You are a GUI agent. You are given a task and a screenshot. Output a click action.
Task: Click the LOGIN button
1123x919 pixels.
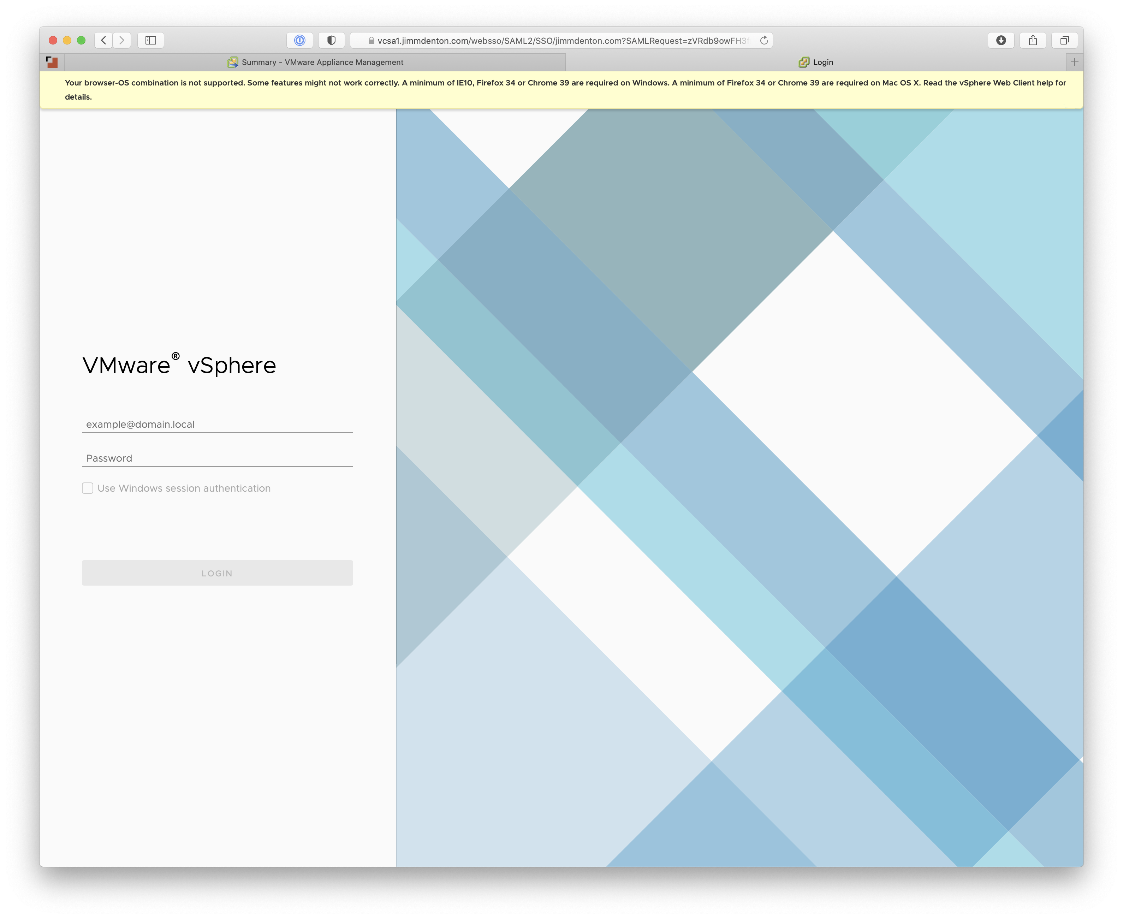coord(218,573)
